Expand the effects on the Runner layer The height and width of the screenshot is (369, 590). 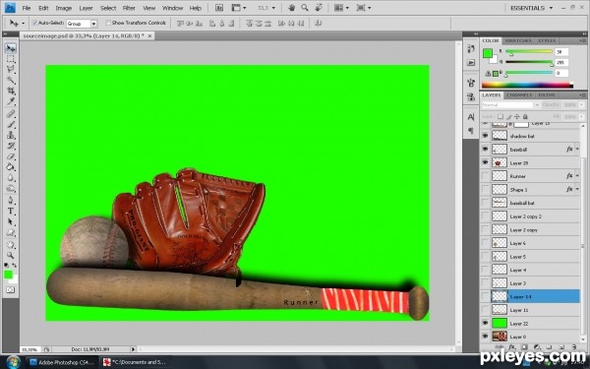(x=577, y=176)
